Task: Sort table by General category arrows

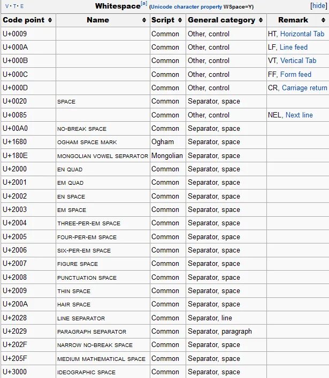Action: coord(261,20)
